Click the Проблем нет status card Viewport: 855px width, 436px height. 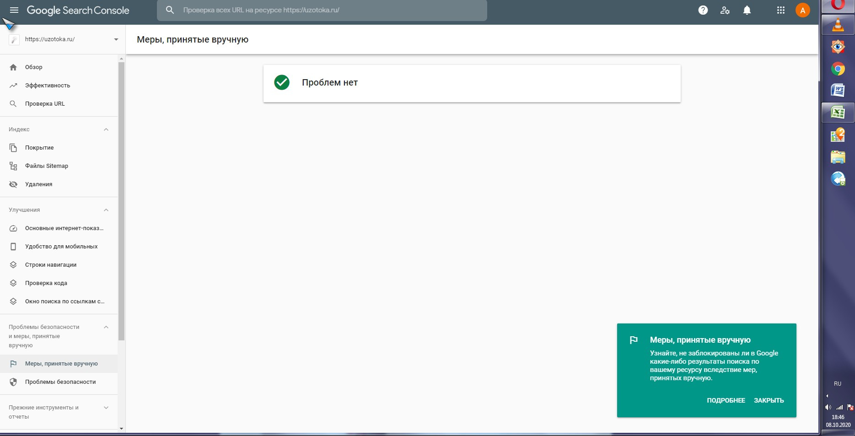(472, 83)
